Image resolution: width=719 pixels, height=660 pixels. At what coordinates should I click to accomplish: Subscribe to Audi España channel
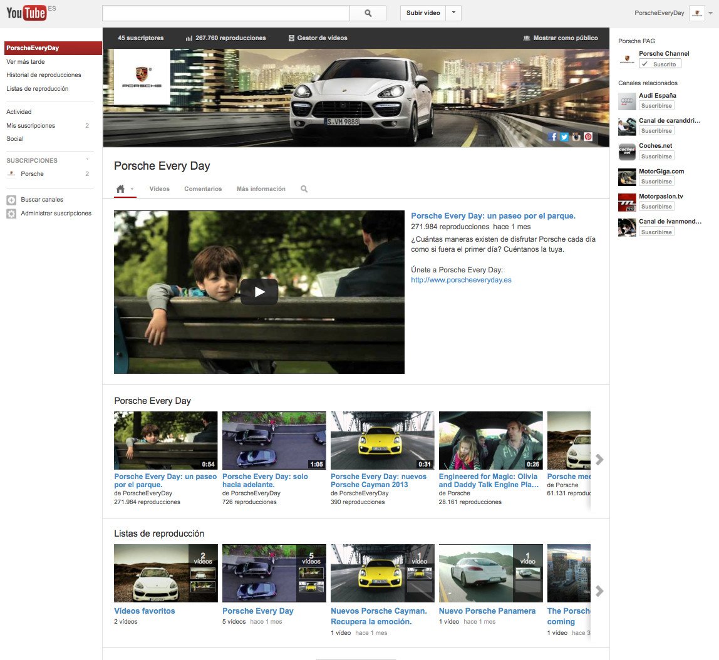(656, 106)
